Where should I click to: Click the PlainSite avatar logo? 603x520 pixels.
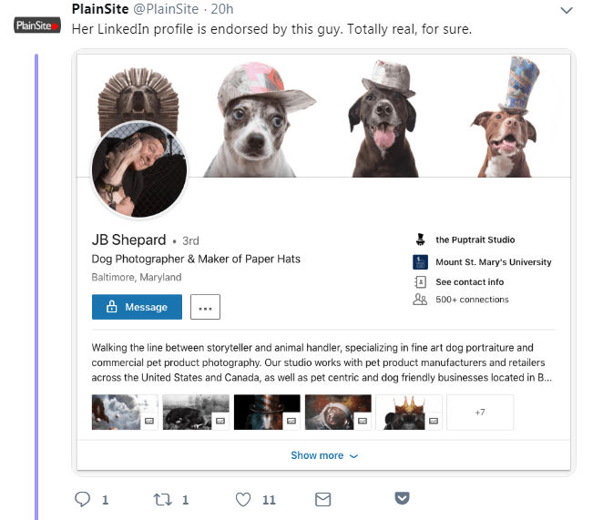click(37, 25)
